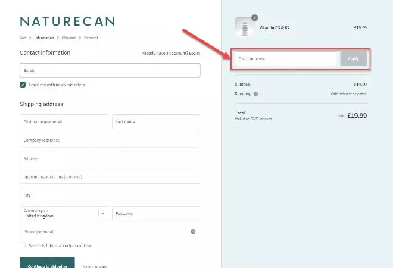Image resolution: width=393 pixels, height=268 pixels.
Task: Focus the Postcode field
Action: point(156,214)
